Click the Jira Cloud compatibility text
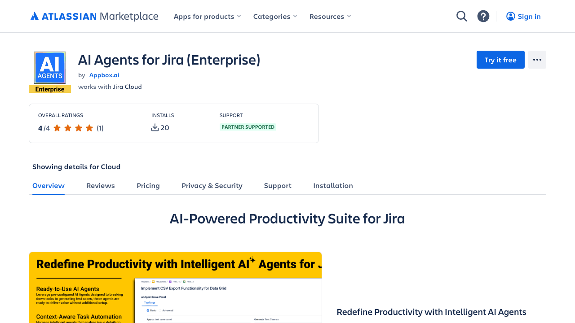 point(127,87)
